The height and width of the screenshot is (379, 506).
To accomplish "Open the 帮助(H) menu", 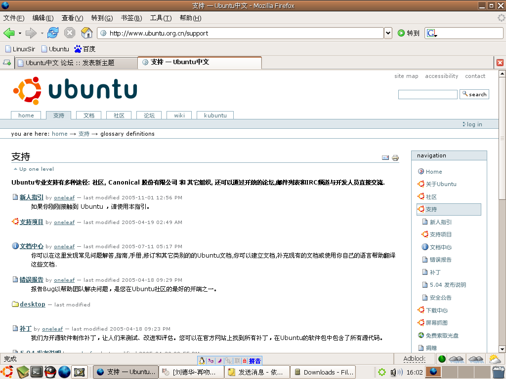I will point(190,18).
